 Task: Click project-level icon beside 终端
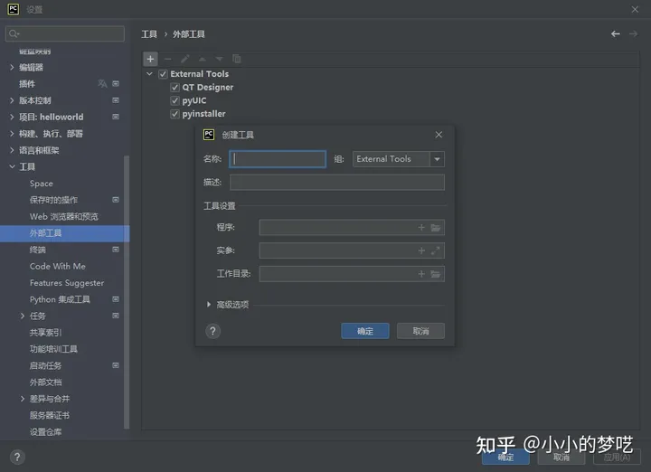(116, 250)
